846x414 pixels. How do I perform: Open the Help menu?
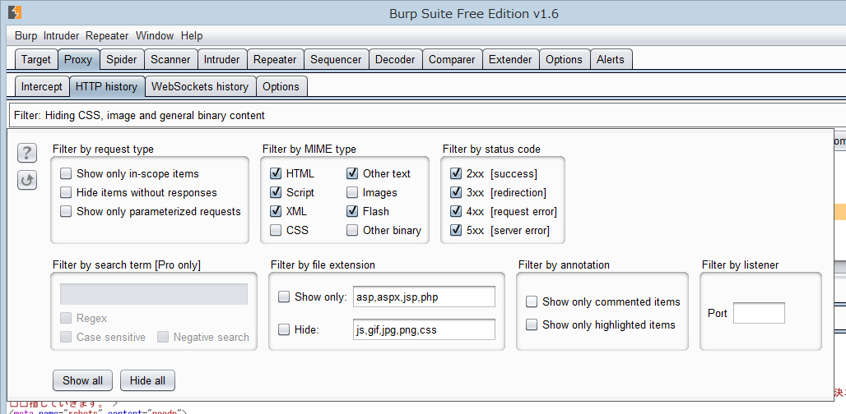point(192,36)
